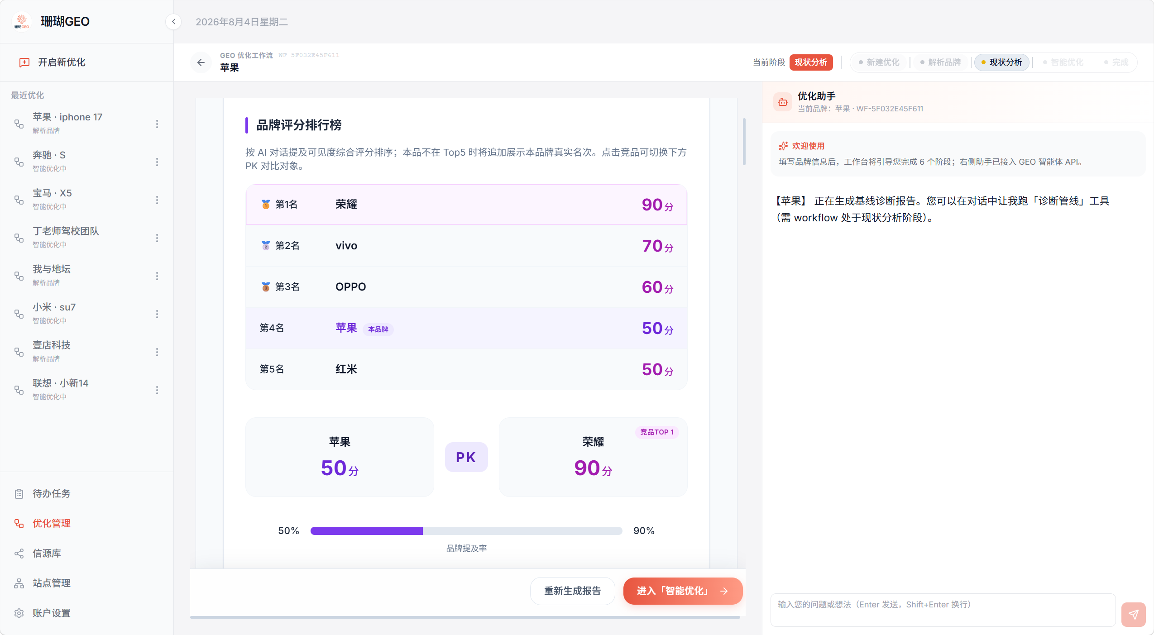Click the workflow icon beside 我与地坛

(x=19, y=276)
